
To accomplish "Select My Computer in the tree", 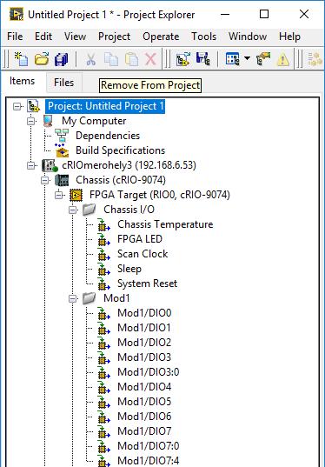I will pyautogui.click(x=94, y=121).
